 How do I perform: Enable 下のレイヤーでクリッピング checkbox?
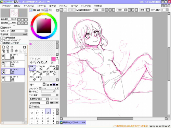2,40
